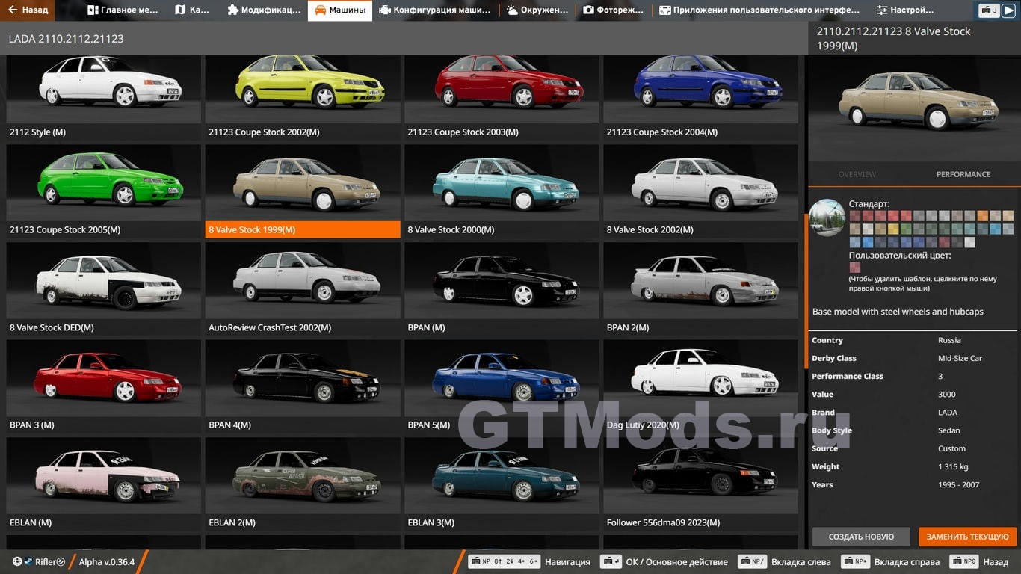The width and height of the screenshot is (1021, 574).
Task: Select the 8 Valve Stock 2000(M) car
Action: [x=502, y=191]
